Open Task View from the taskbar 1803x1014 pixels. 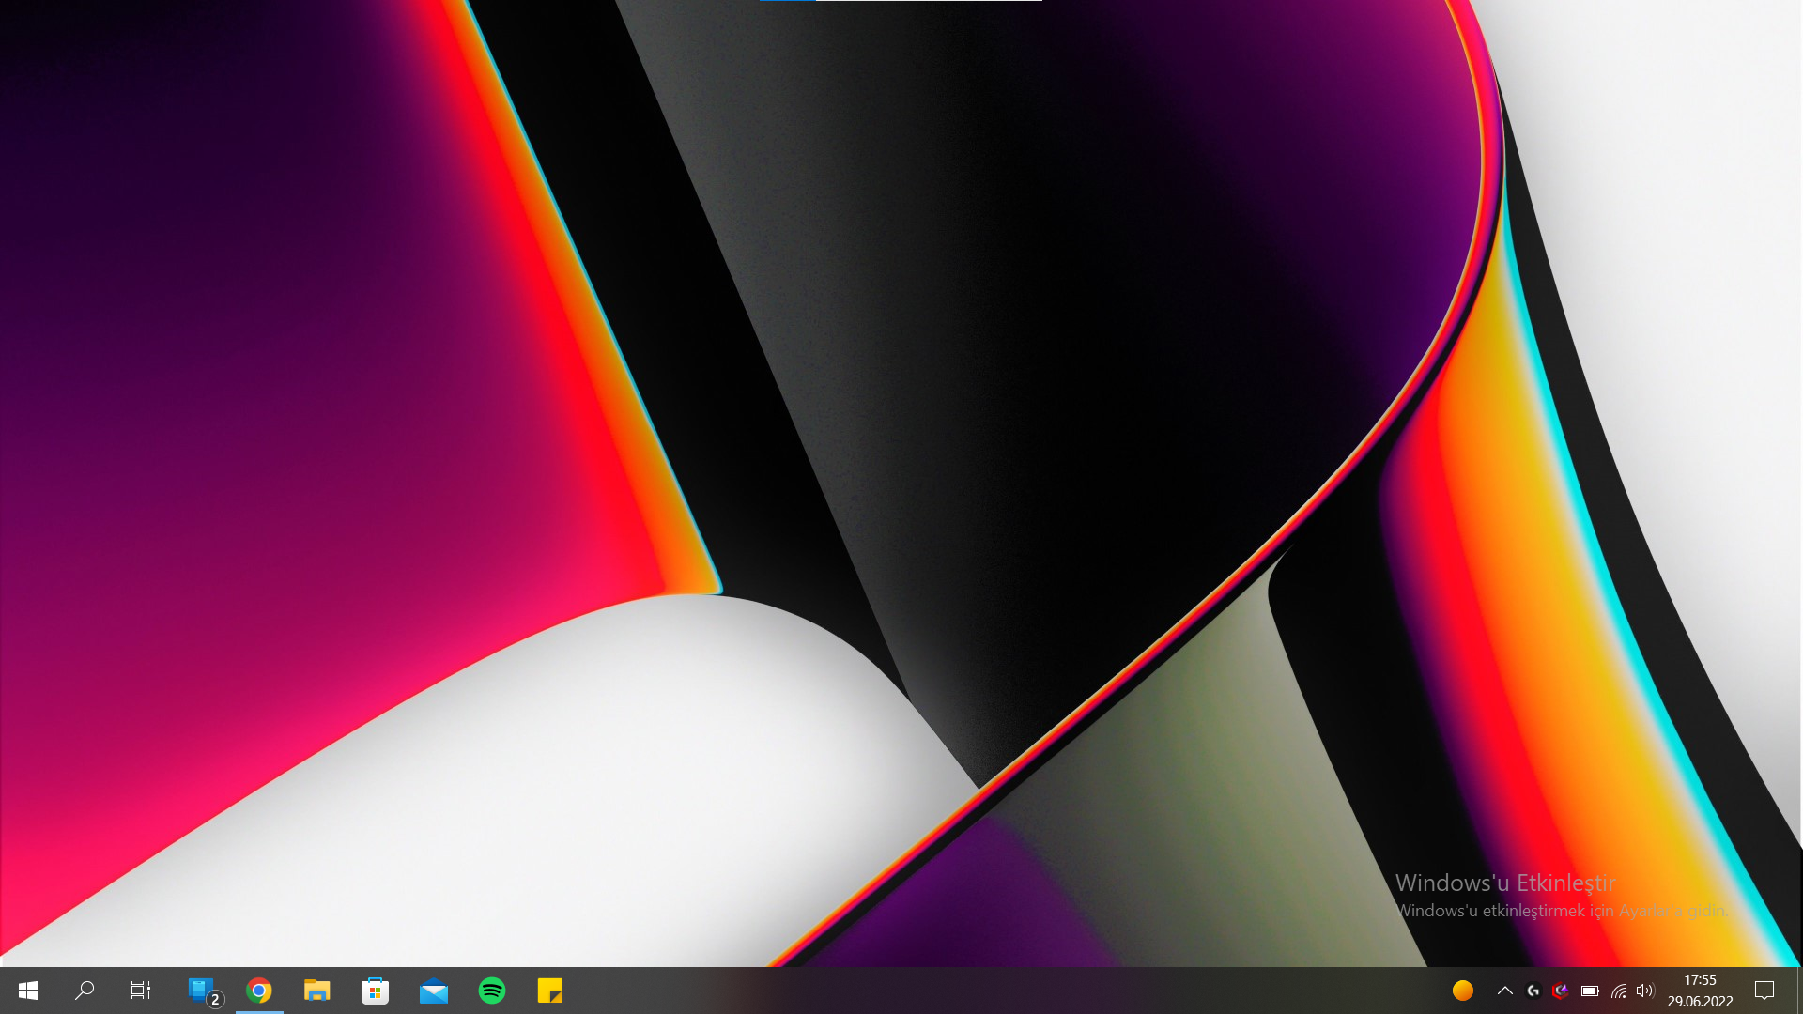(x=141, y=991)
